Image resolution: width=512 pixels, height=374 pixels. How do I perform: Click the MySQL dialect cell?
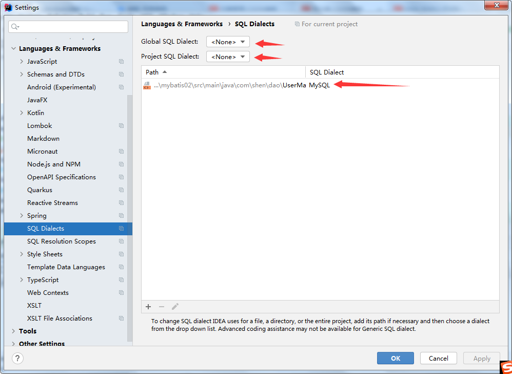click(x=319, y=85)
